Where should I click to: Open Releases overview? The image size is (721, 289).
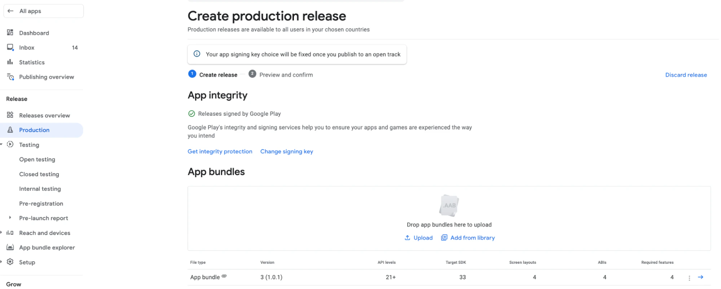coord(44,115)
